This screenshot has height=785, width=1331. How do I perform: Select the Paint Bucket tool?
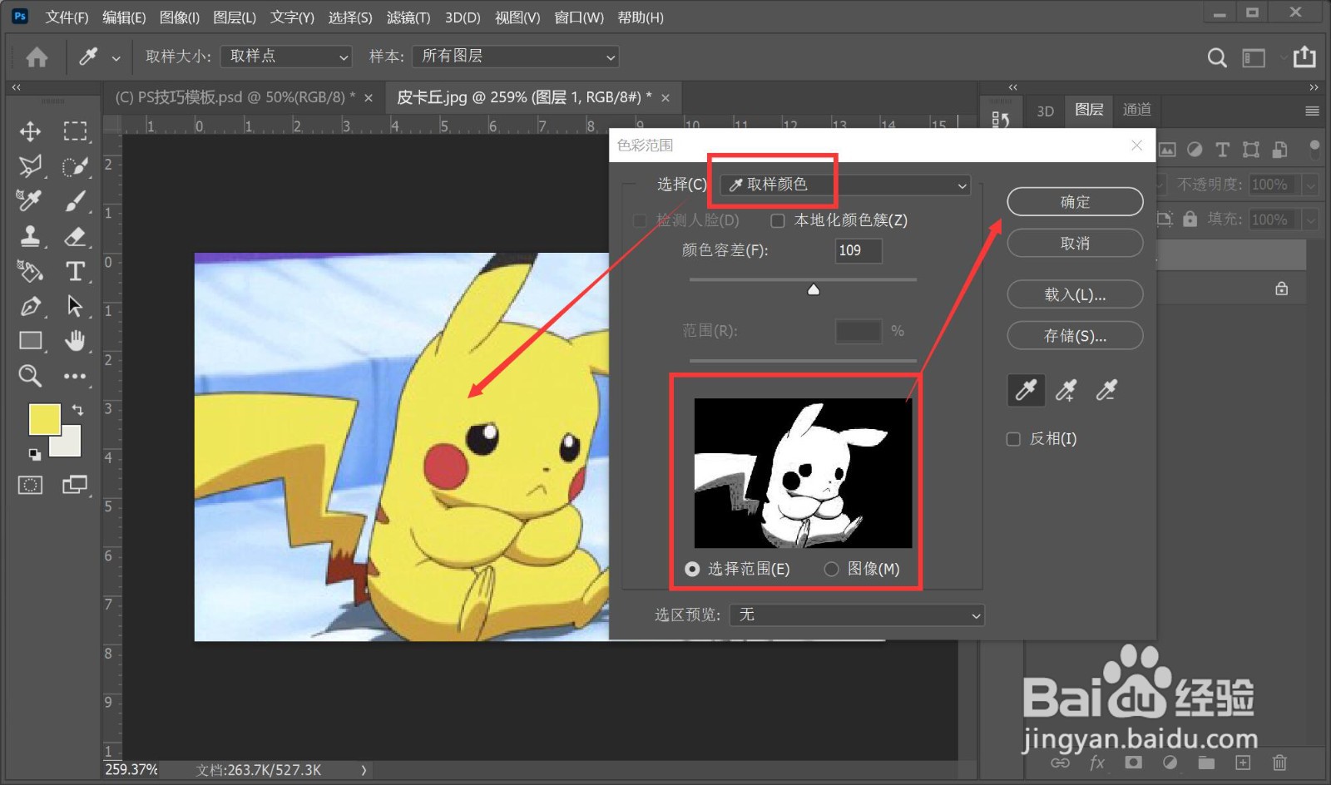tap(31, 271)
